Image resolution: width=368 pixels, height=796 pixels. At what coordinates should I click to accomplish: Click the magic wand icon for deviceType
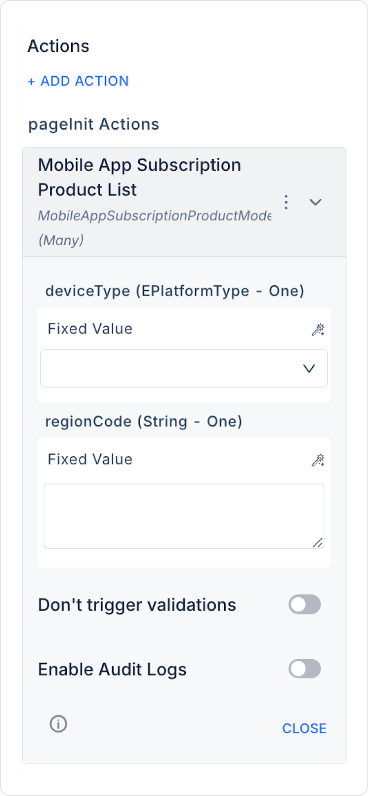click(318, 329)
